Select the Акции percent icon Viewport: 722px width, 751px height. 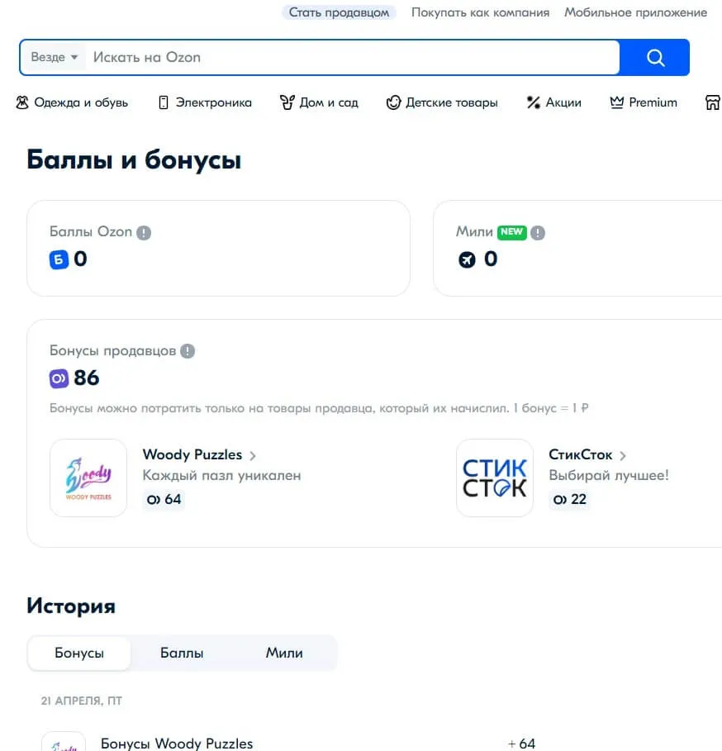[x=533, y=102]
